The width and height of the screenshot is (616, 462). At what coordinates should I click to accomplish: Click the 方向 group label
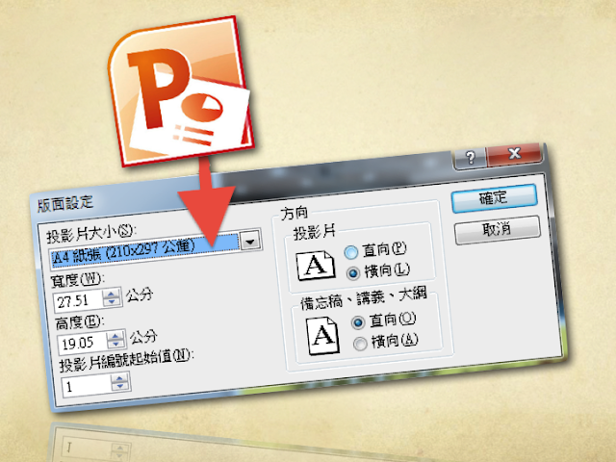tap(295, 213)
